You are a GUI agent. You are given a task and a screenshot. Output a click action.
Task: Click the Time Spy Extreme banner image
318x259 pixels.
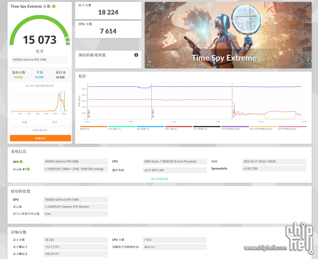pyautogui.click(x=228, y=35)
